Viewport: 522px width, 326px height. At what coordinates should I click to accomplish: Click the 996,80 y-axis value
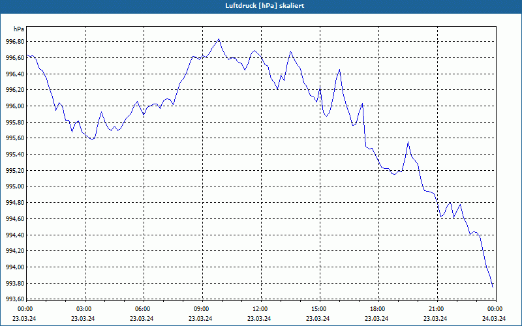[14, 42]
